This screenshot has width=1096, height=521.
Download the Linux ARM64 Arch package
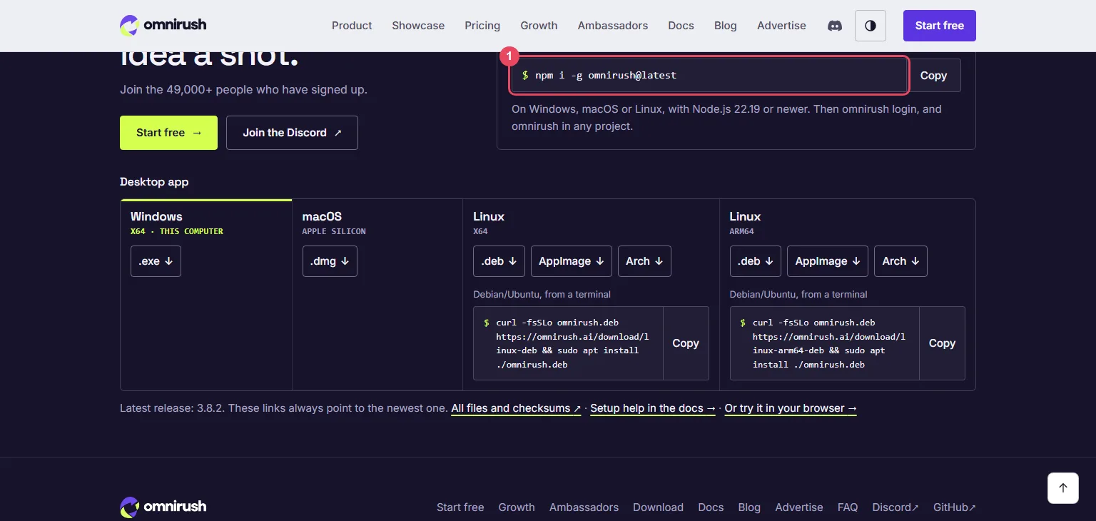[x=900, y=261]
